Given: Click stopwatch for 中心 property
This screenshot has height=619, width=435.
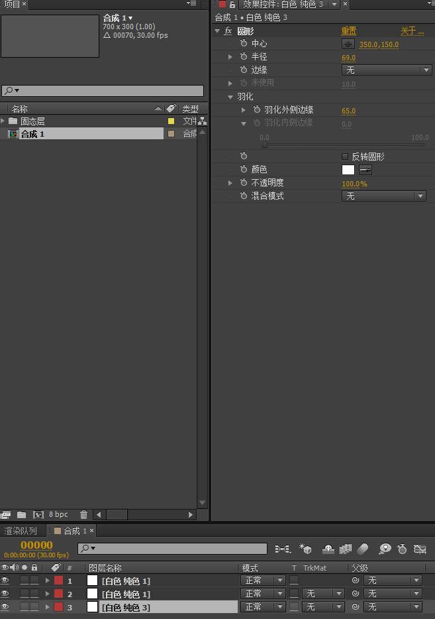Looking at the screenshot, I should (244, 43).
